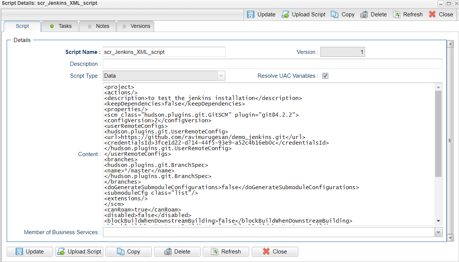Click the bottom Upload Script button

(x=79, y=252)
